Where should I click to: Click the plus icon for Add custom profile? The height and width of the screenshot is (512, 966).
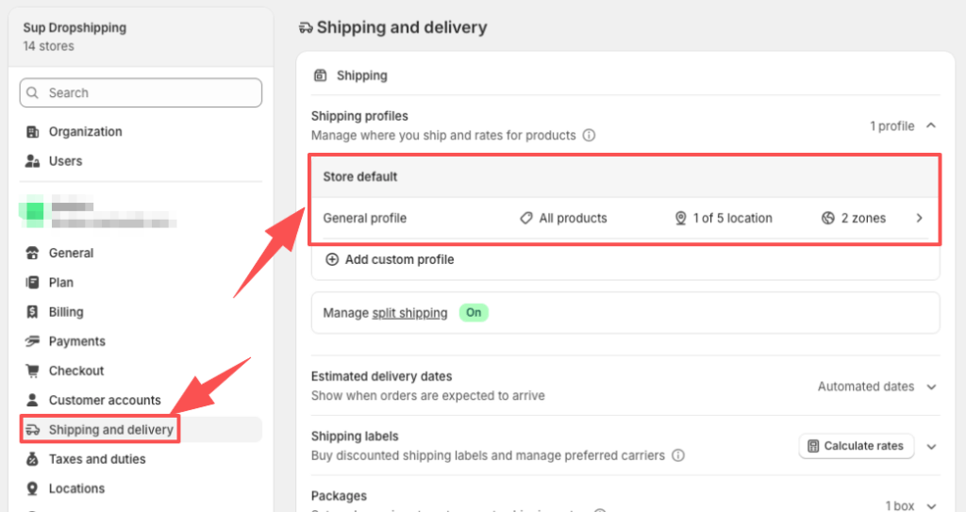tap(332, 260)
